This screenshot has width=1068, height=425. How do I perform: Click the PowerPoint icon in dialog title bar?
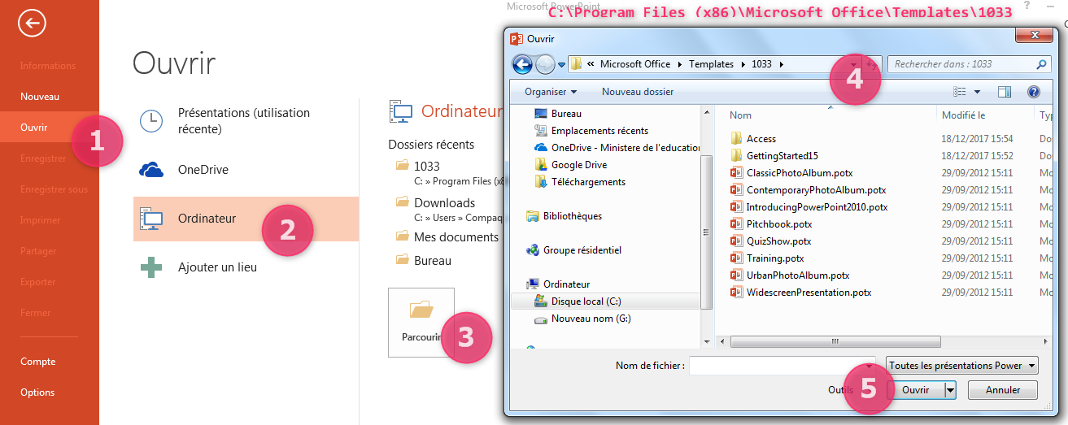(515, 38)
